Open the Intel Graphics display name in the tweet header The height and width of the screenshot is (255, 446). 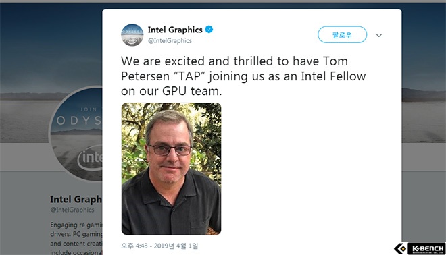tap(175, 30)
